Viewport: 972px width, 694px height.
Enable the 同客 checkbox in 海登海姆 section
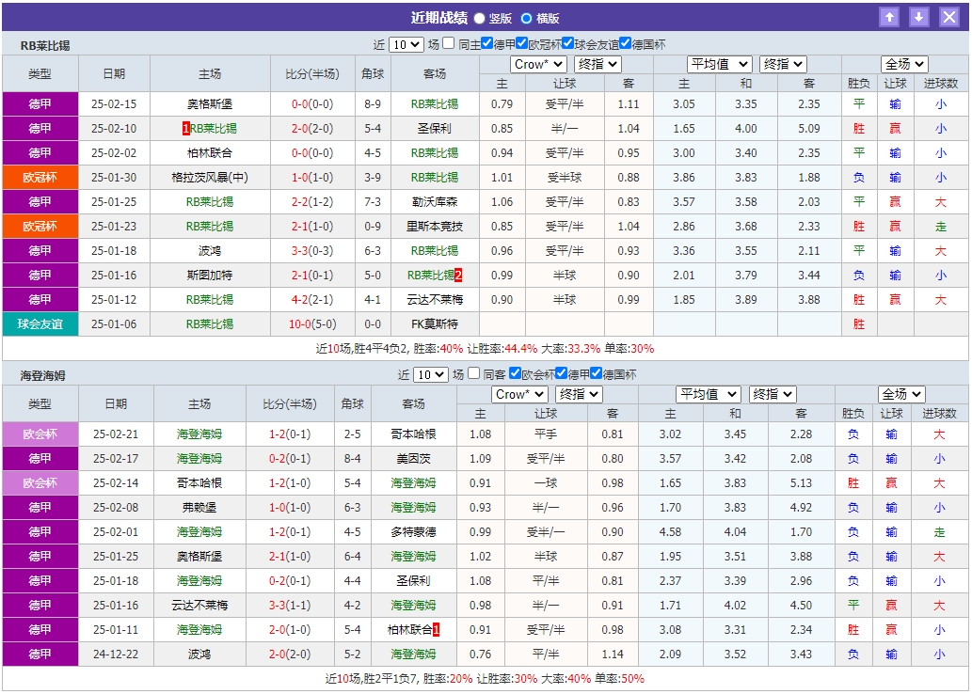tap(472, 374)
